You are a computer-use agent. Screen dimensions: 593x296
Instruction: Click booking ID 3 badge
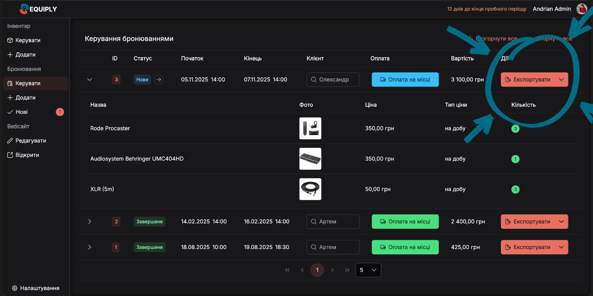point(116,80)
